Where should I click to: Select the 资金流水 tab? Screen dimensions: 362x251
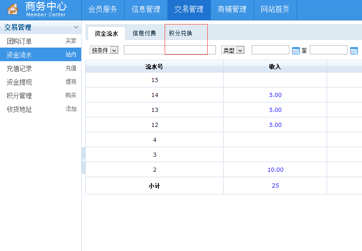tap(106, 34)
